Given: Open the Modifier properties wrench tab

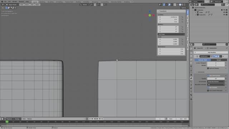Looking at the screenshot, I should pyautogui.click(x=191, y=78).
